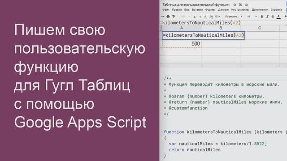Image resolution: width=287 pixels, height=161 pixels.
Task: Click the cloud save status icon
Action: pos(246,4)
